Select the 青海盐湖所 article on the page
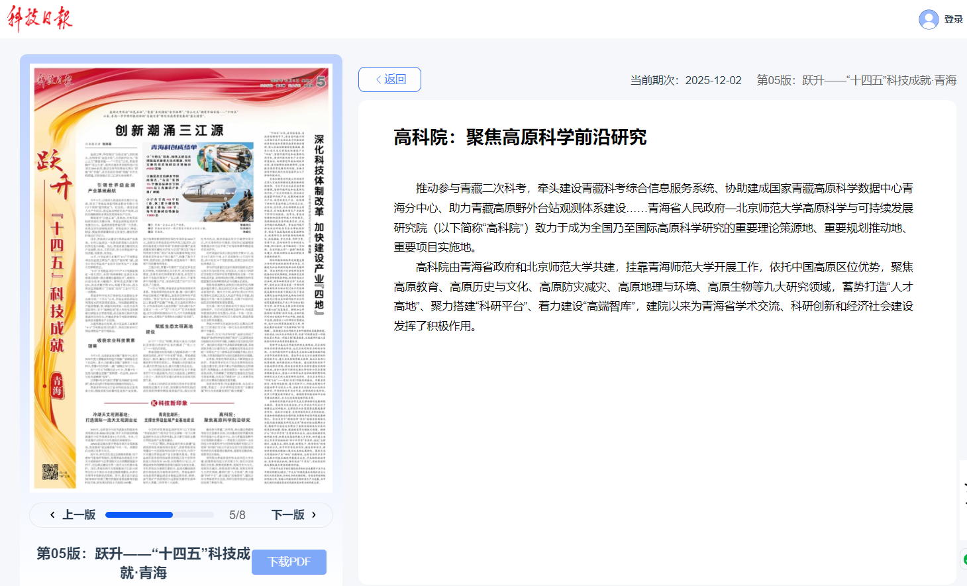Screen dimensions: 967x586 coord(169,417)
